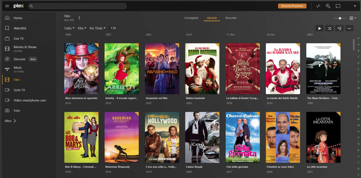Image resolution: width=361 pixels, height=178 pixels.
Task: Open the horizontal more actions button
Action: [x=349, y=29]
